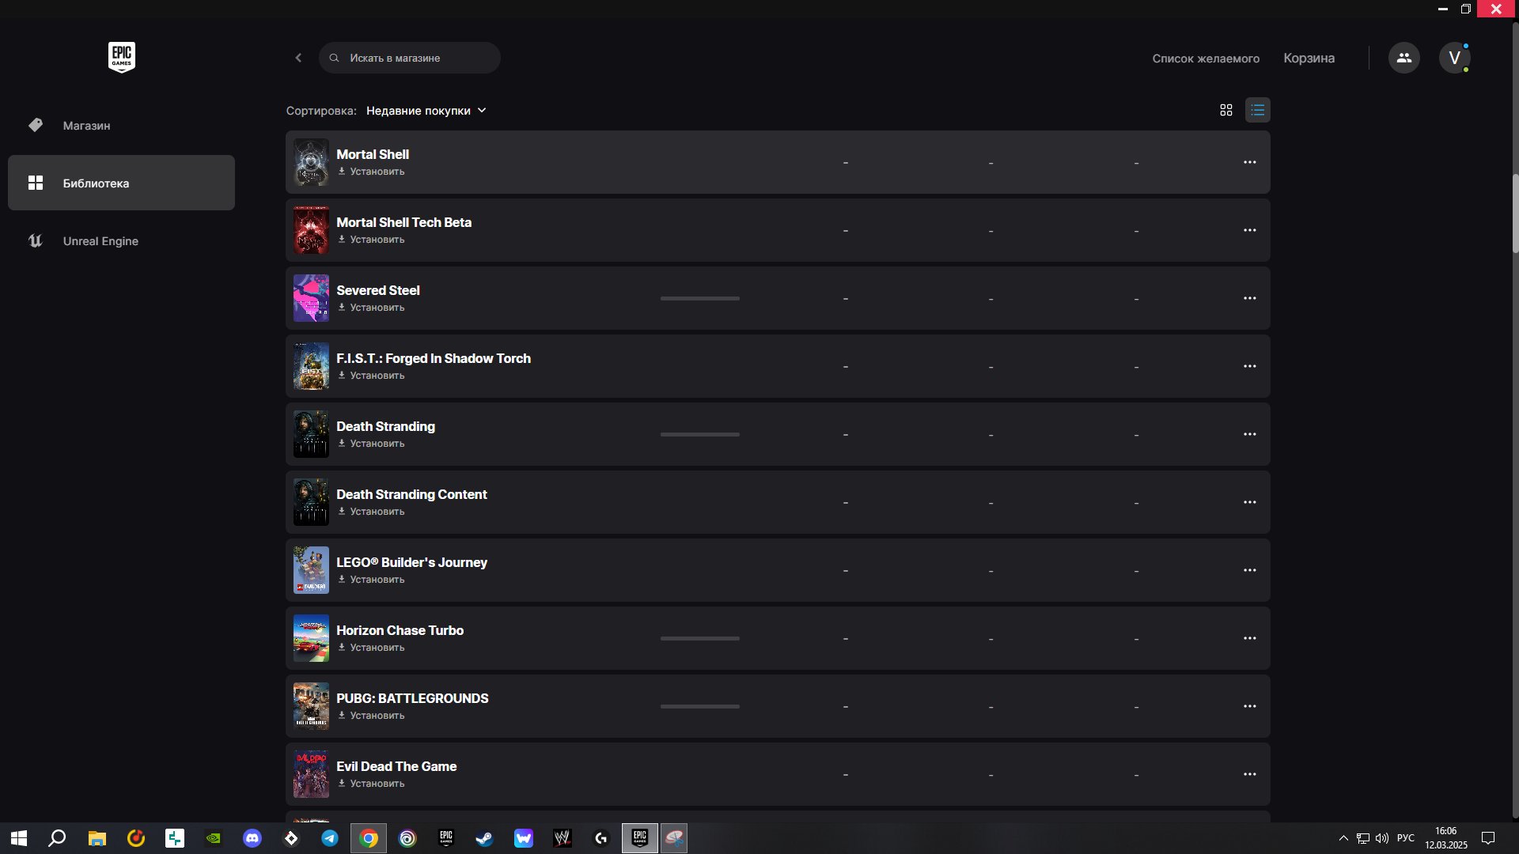
Task: Open more options for F.I.S.T.
Action: (x=1250, y=366)
